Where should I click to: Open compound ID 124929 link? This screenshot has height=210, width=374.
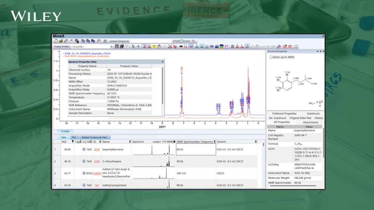(x=97, y=173)
